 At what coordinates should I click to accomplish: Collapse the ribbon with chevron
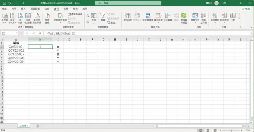pos(251,27)
